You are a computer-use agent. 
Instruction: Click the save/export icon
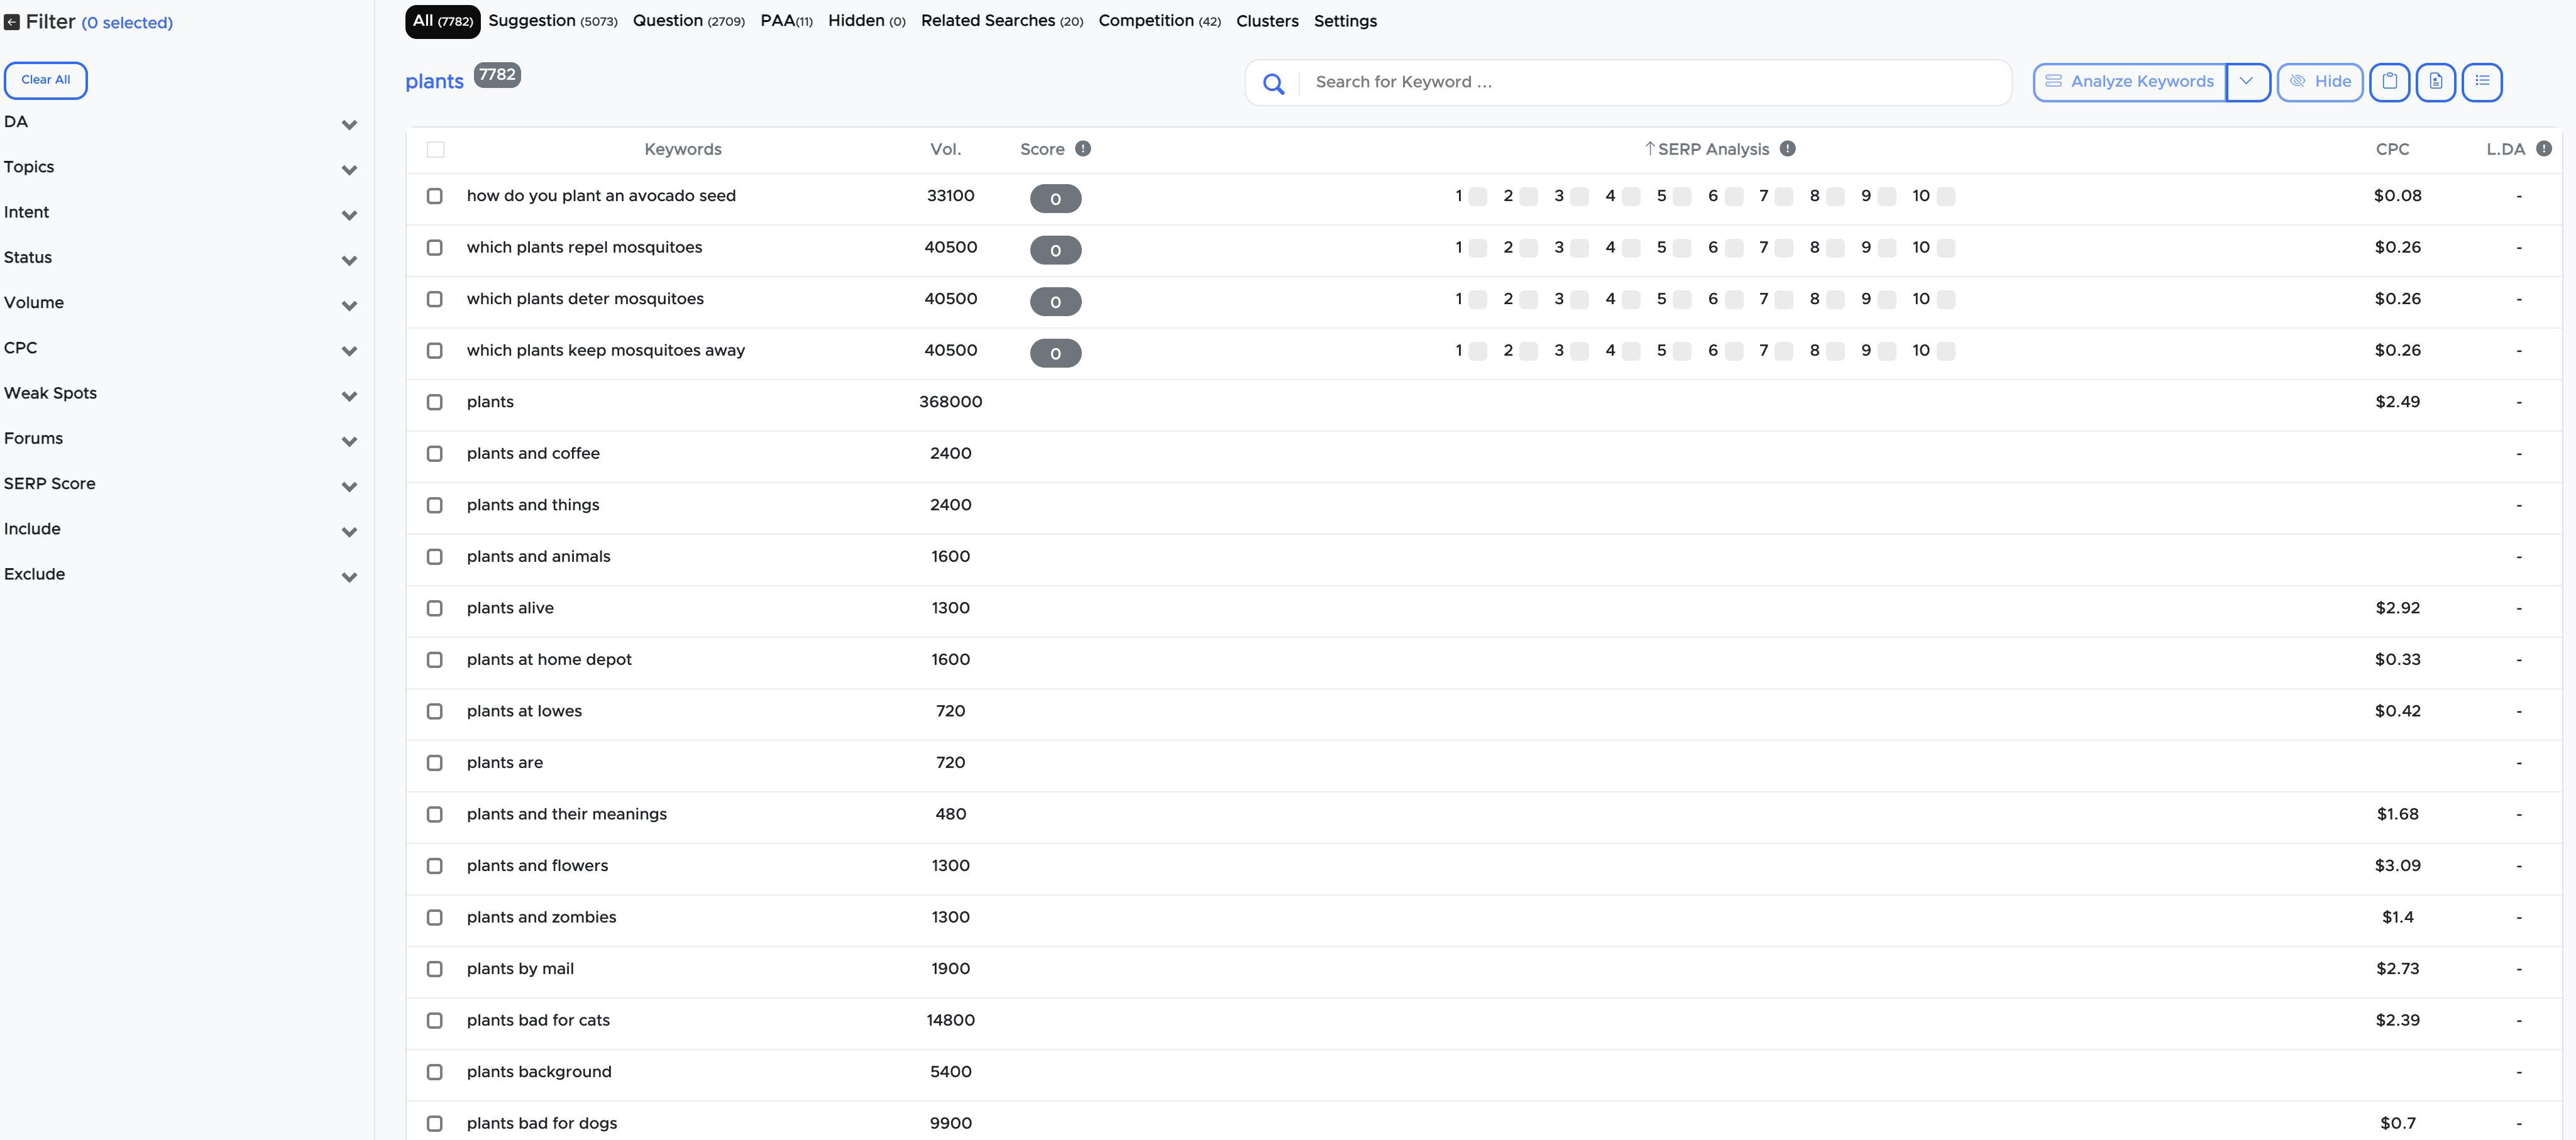click(2438, 80)
